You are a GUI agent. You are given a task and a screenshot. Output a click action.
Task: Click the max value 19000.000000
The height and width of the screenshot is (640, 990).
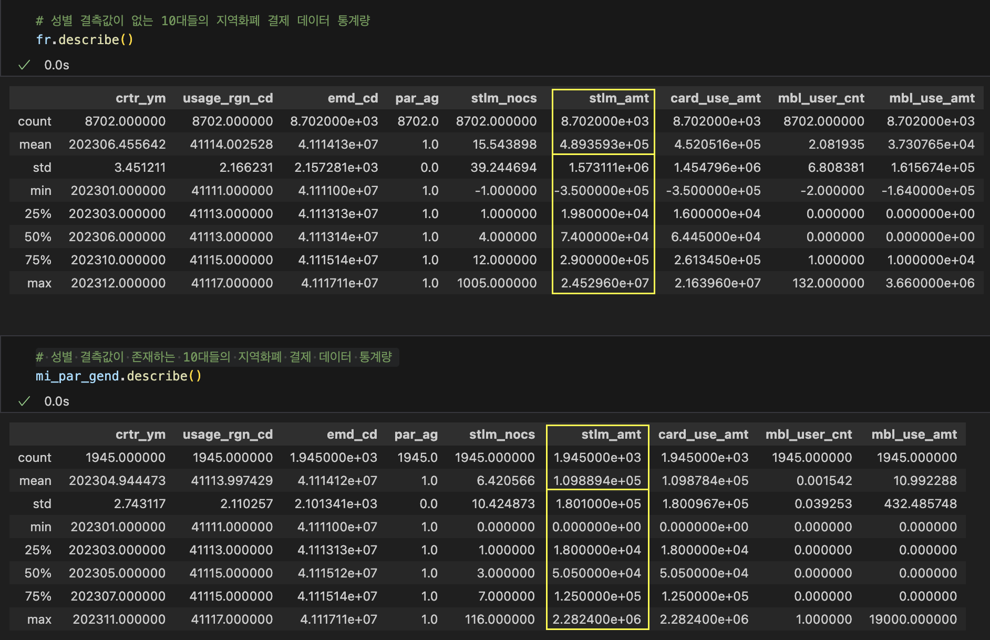pyautogui.click(x=913, y=620)
